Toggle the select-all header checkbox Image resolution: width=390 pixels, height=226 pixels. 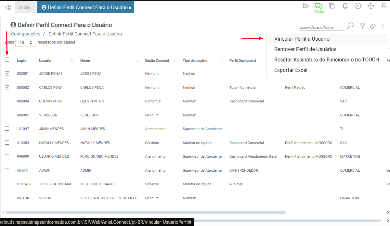[7, 60]
